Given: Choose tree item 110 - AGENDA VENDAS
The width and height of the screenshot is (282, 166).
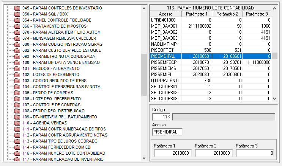Looking at the screenshot, I should (x=45, y=123).
